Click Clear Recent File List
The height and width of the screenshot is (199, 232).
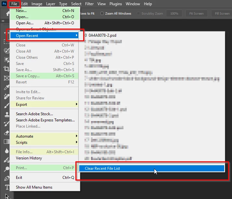click(x=152, y=168)
